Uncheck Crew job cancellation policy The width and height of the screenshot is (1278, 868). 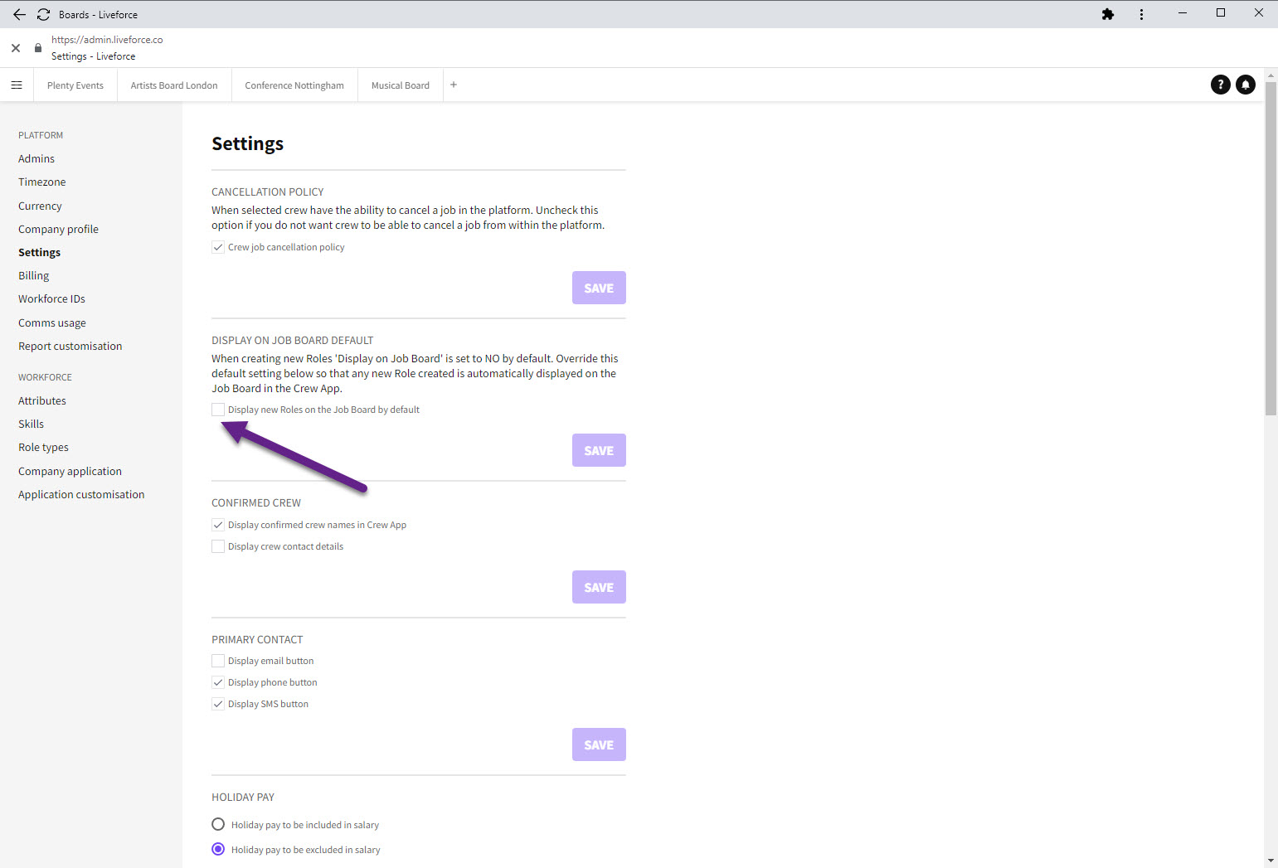(218, 247)
